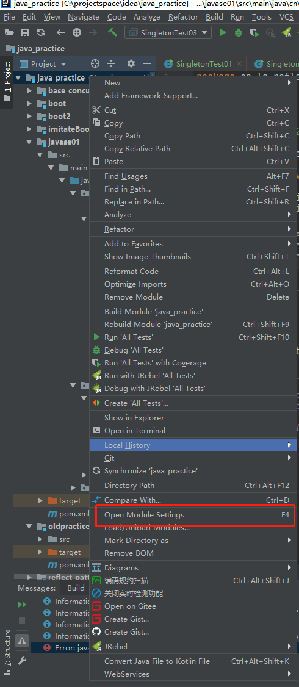Image resolution: width=299 pixels, height=687 pixels.
Task: Select Show in Explorer
Action: (192, 417)
